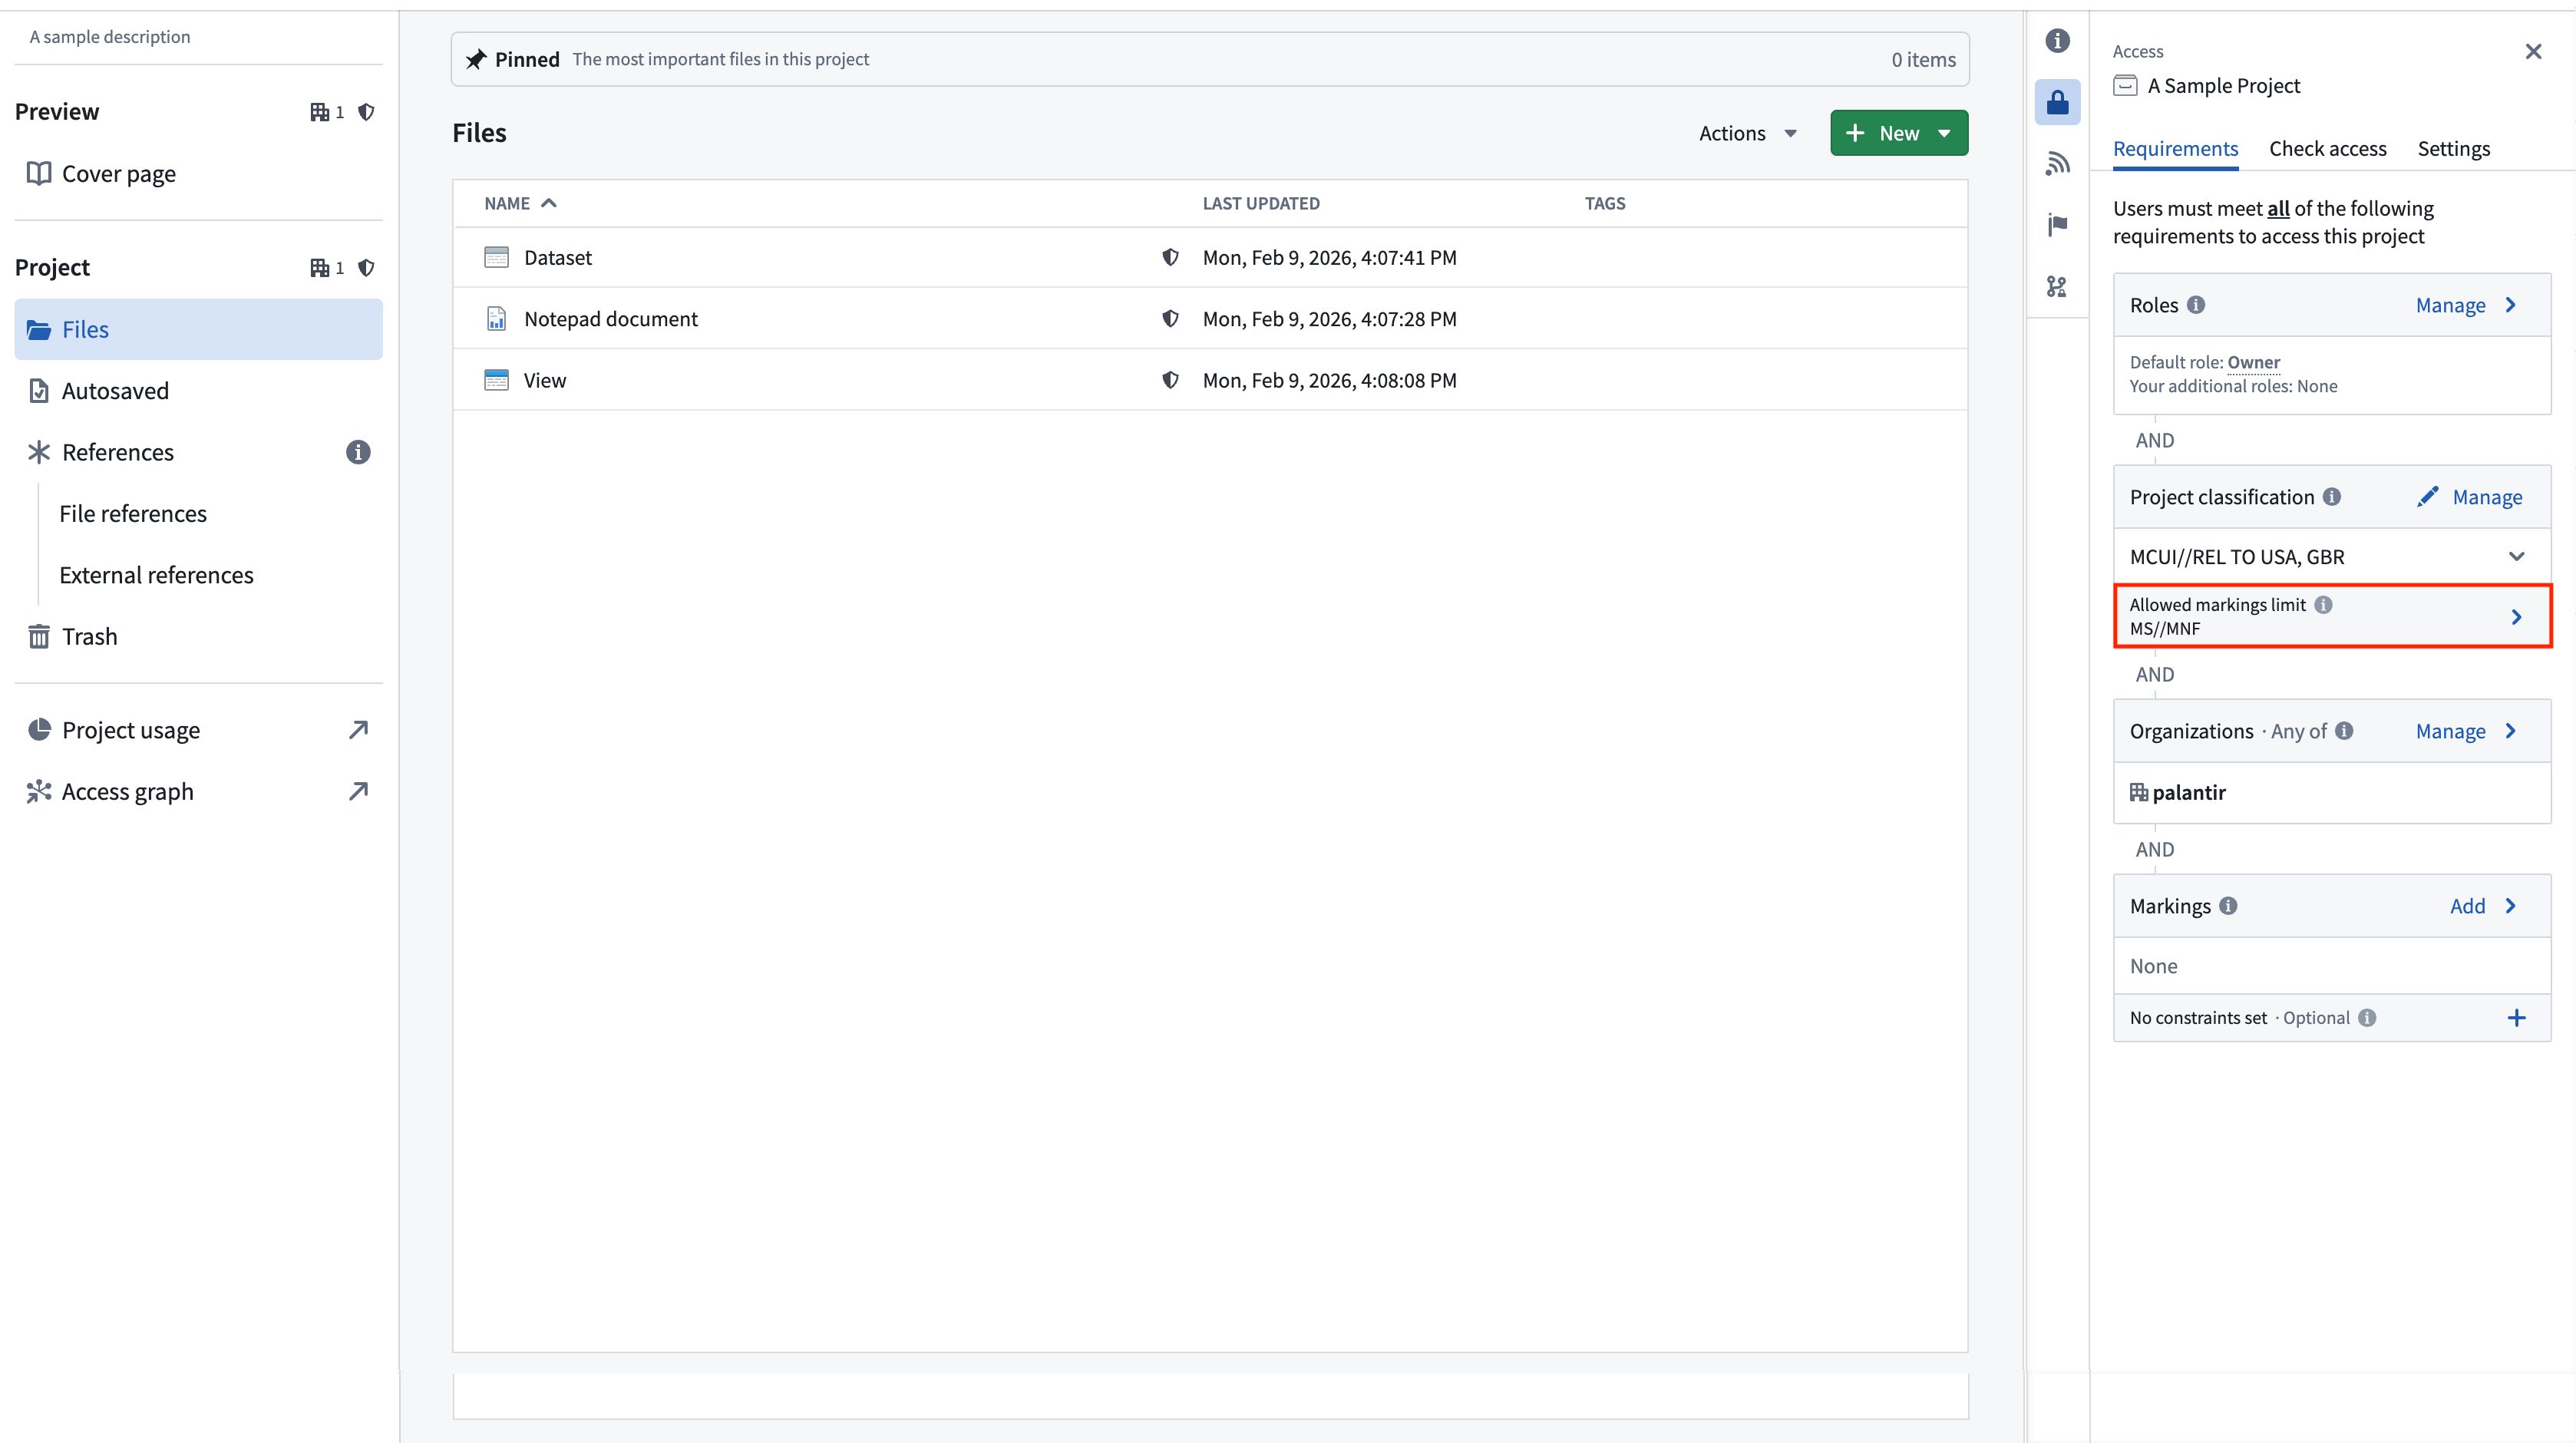The image size is (2576, 1443).
Task: Click the References info icon
Action: tap(358, 452)
